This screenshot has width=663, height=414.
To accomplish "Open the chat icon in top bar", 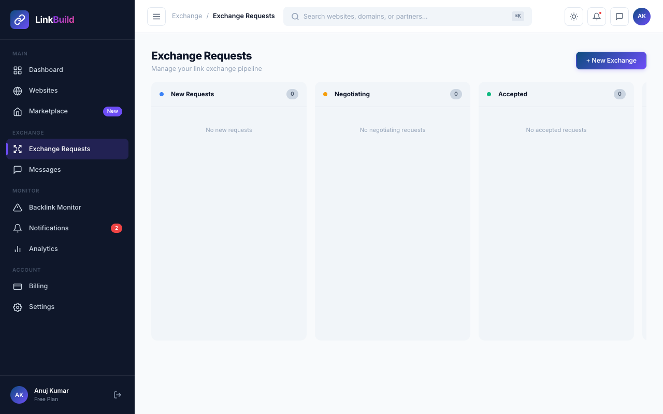I will 619,17.
